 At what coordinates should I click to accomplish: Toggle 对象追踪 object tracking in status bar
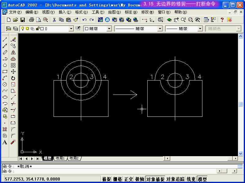pyautogui.click(x=175, y=179)
